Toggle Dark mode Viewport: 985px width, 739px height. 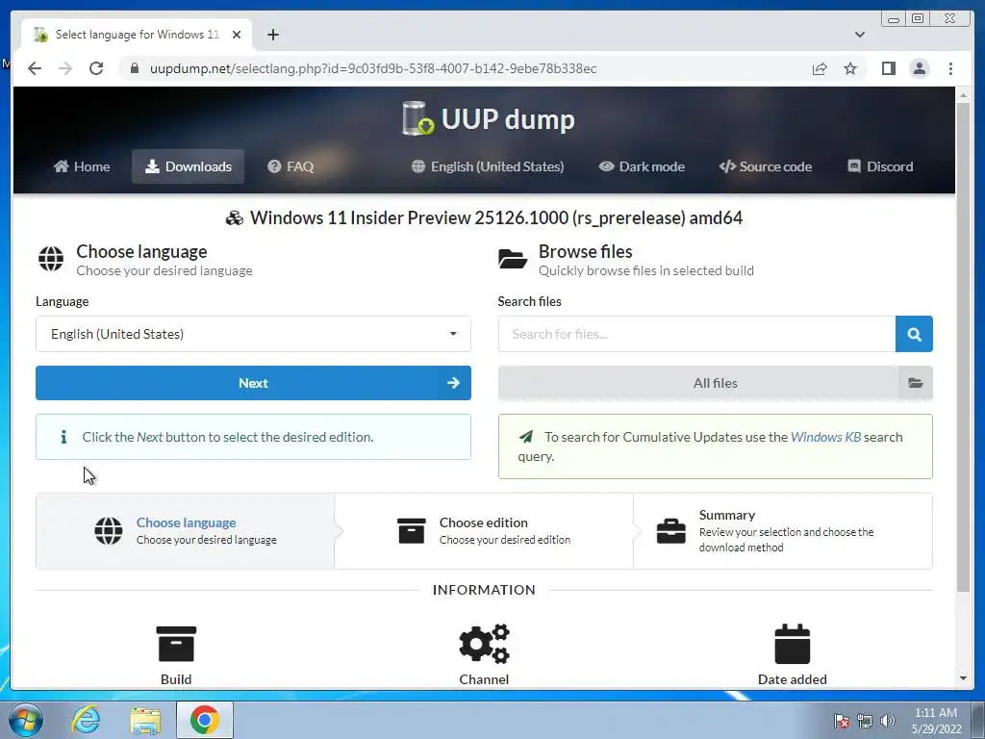tap(642, 166)
